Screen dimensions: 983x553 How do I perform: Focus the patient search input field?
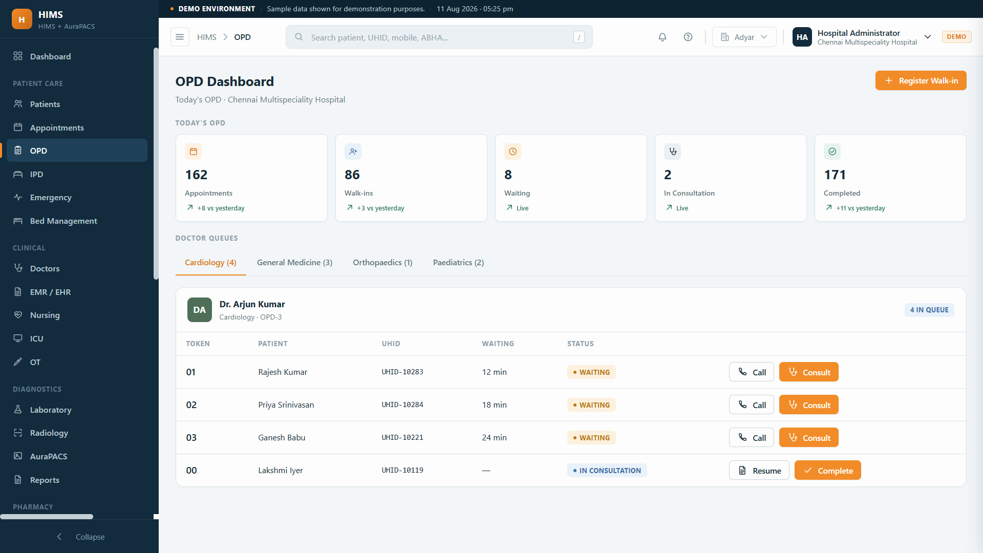[439, 37]
